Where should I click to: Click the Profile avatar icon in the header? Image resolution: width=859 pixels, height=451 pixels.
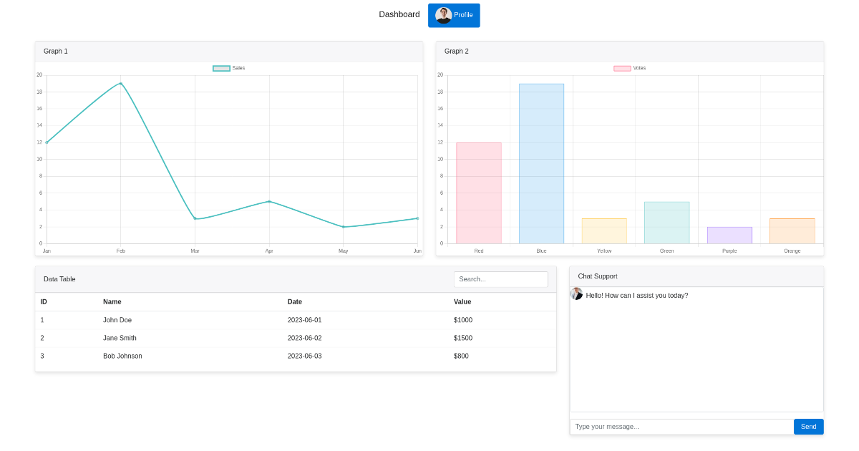(444, 14)
